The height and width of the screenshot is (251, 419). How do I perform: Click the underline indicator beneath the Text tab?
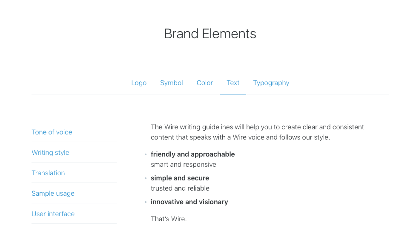pos(233,94)
